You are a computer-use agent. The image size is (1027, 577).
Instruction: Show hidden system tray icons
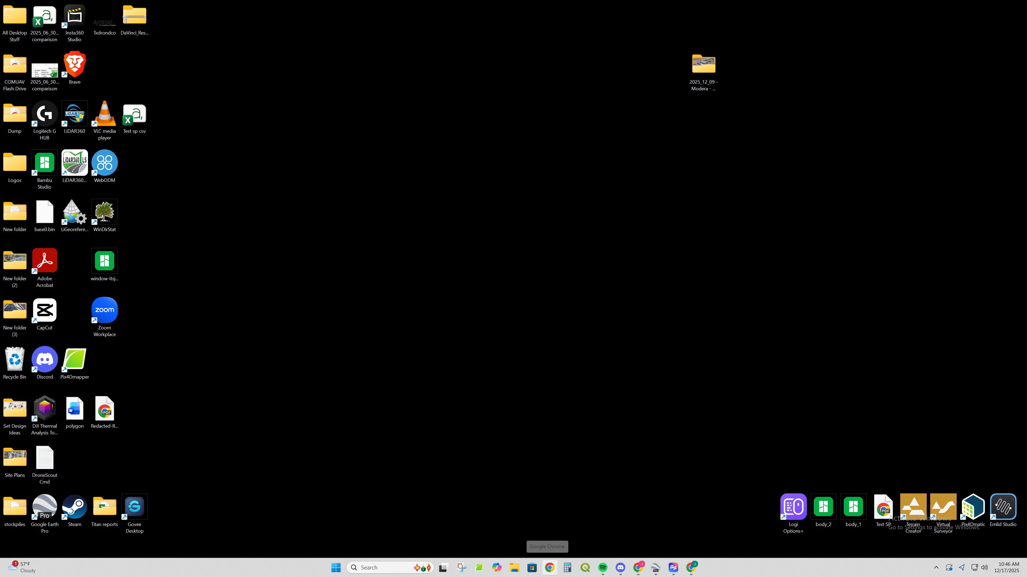[936, 567]
